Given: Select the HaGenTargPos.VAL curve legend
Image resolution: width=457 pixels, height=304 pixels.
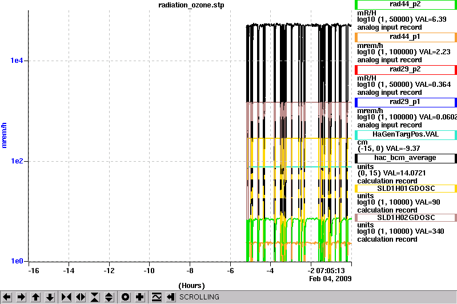Looking at the screenshot, I should pyautogui.click(x=406, y=135).
